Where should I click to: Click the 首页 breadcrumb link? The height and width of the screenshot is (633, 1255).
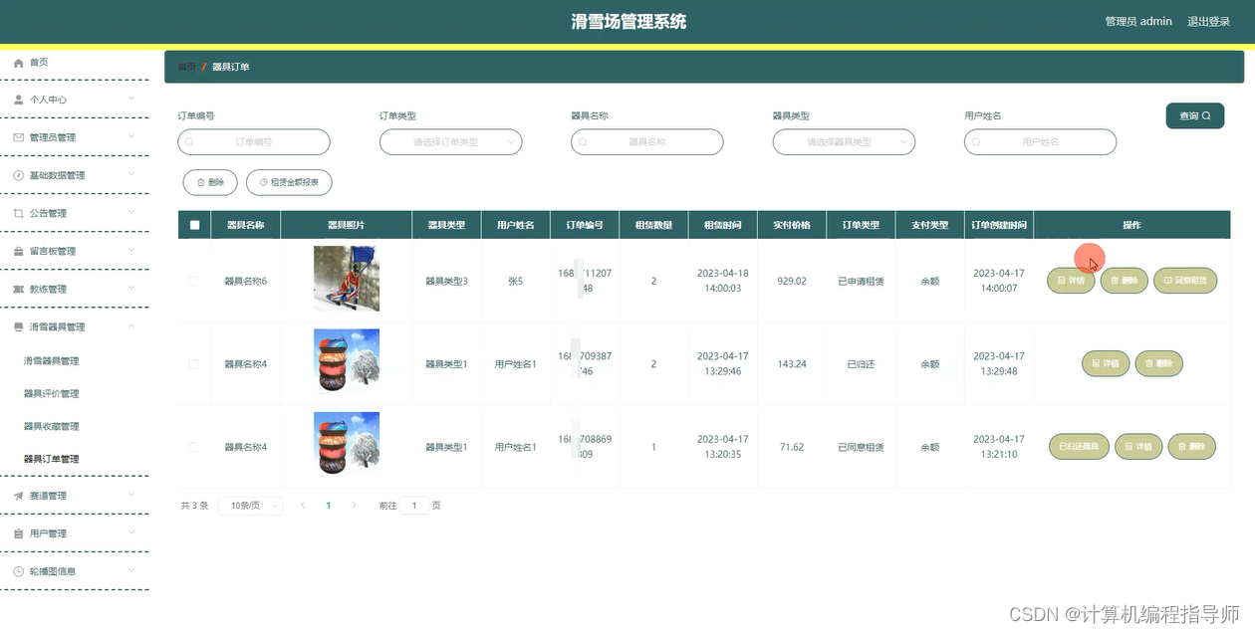coord(186,68)
